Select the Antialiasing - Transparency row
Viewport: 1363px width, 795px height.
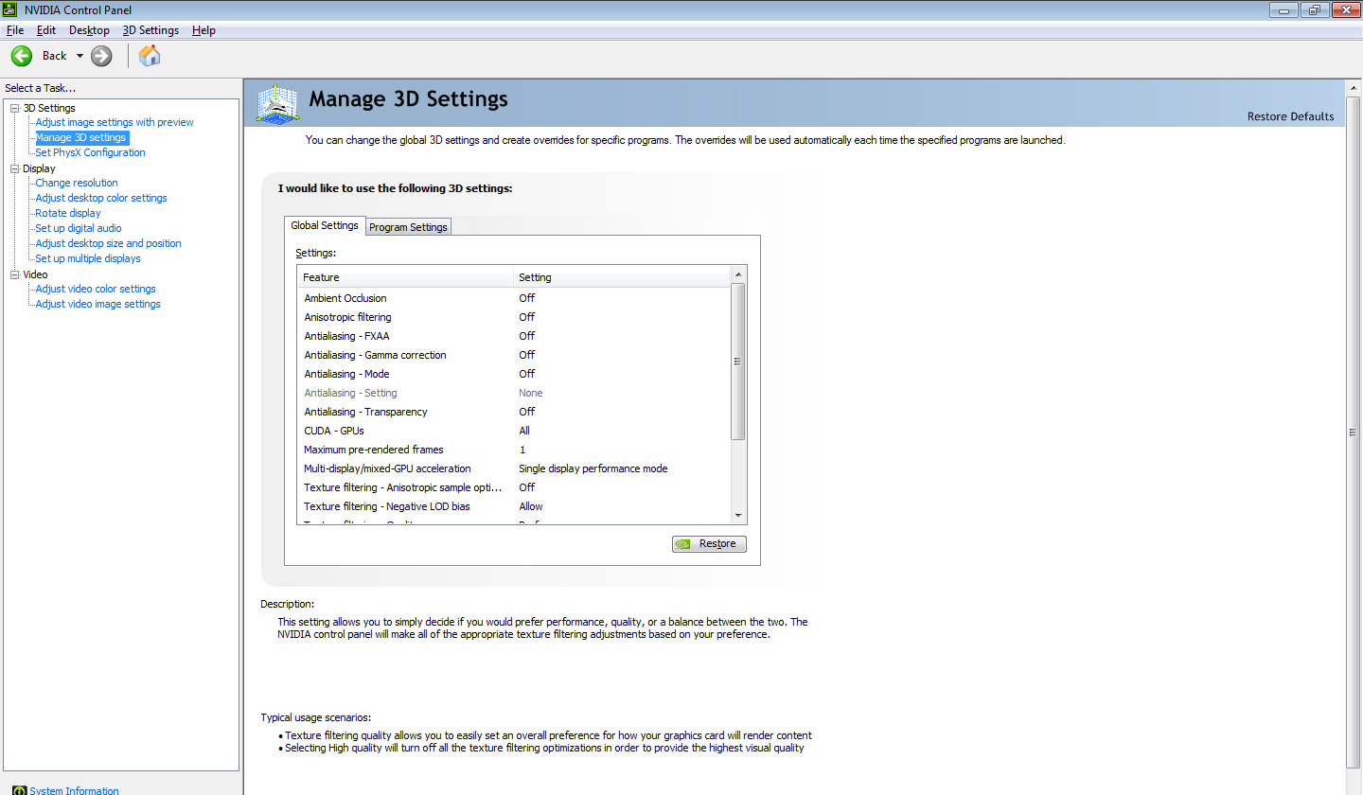tap(514, 412)
